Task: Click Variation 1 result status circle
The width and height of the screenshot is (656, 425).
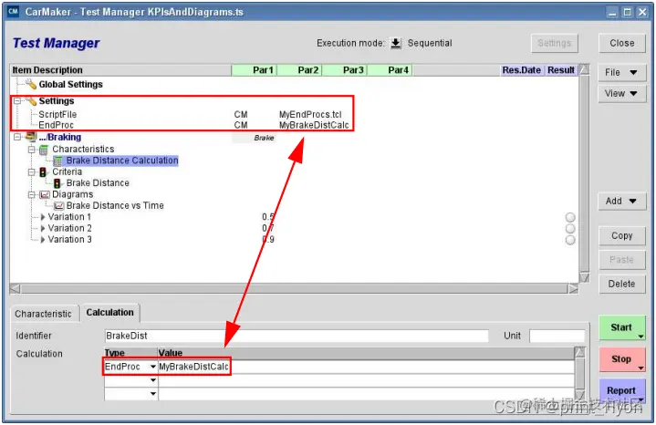Action: [570, 217]
